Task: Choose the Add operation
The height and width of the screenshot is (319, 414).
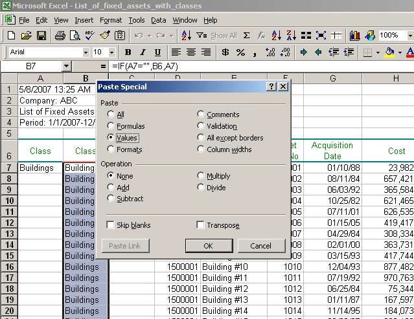Action: pos(110,187)
